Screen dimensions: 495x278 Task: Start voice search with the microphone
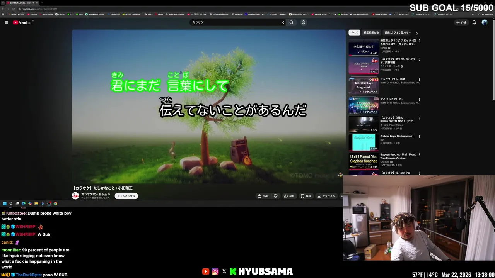tap(303, 22)
